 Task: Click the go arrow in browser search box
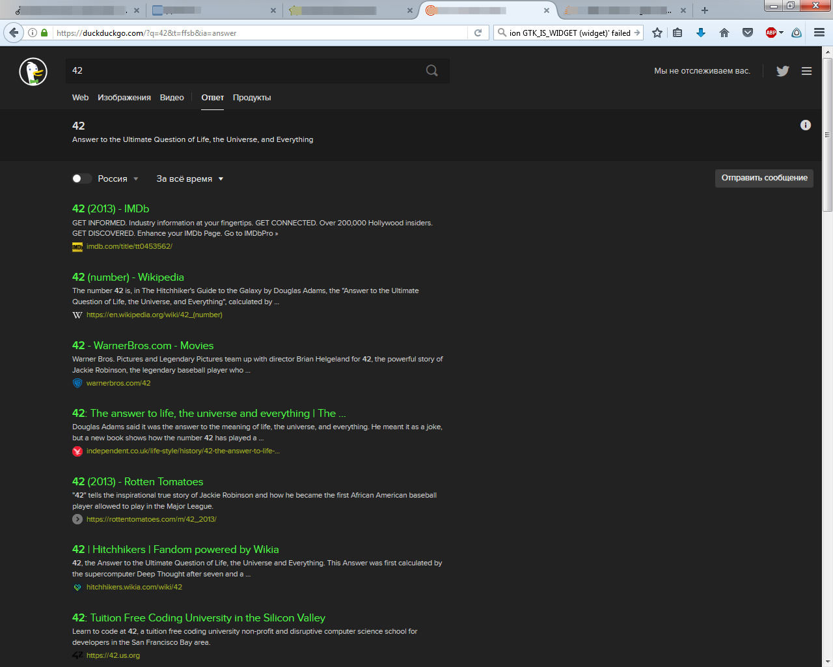[x=637, y=33]
